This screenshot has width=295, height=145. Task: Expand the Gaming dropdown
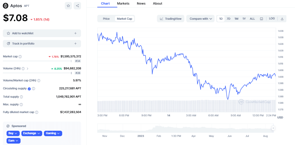click(x=53, y=133)
